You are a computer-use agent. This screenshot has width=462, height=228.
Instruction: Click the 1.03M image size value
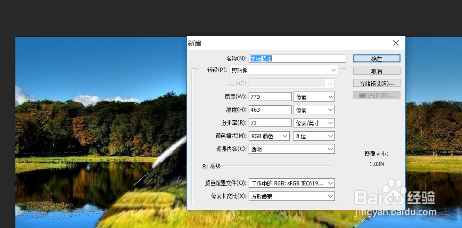click(x=377, y=164)
